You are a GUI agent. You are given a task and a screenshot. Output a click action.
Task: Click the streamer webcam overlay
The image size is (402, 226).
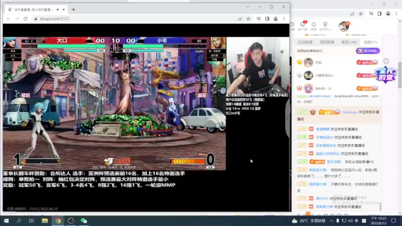tap(257, 66)
